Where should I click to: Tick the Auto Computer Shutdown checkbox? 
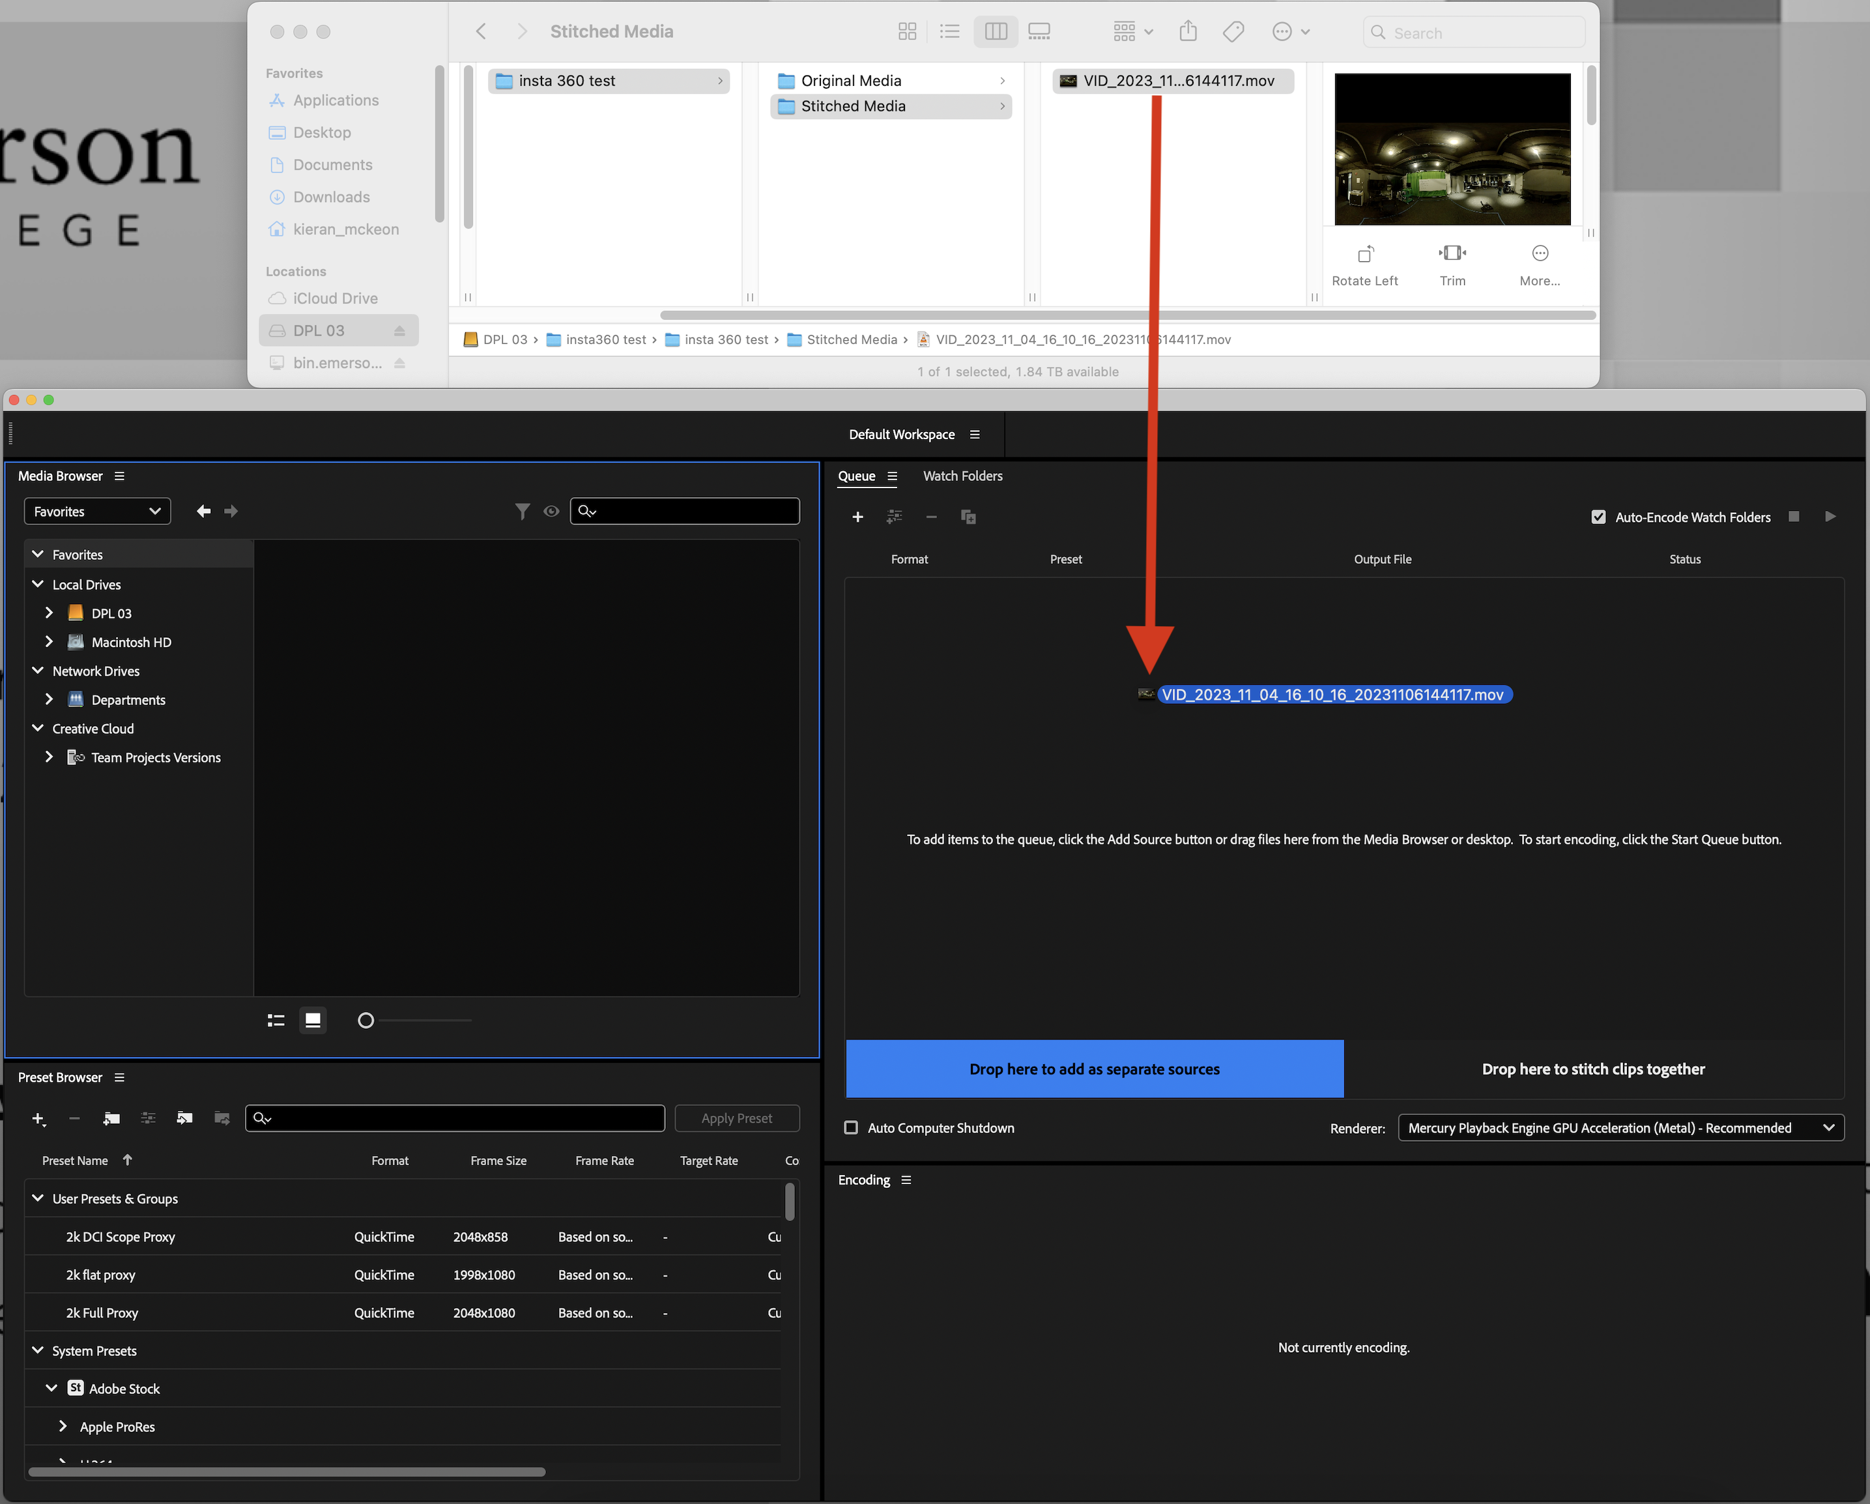(x=851, y=1127)
